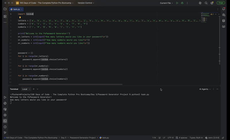Image resolution: width=230 pixels, height=140 pixels.
Task: Start debugging with the bug icon
Action: pos(182,3)
